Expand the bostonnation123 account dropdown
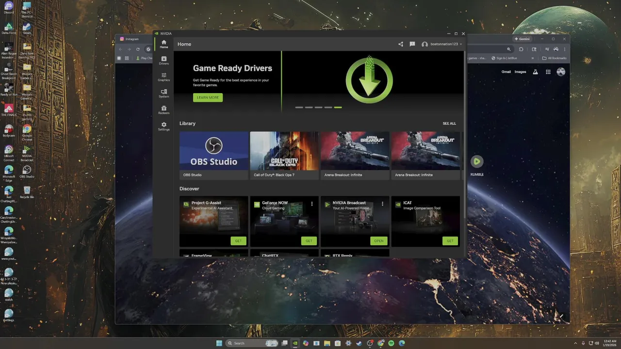The image size is (621, 349). coord(441,44)
